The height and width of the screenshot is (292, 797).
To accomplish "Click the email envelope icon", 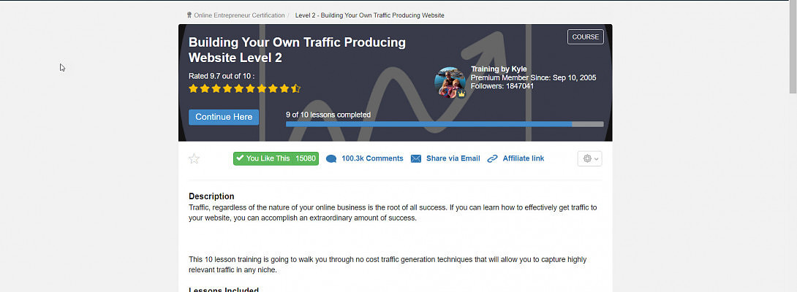I will [x=416, y=159].
